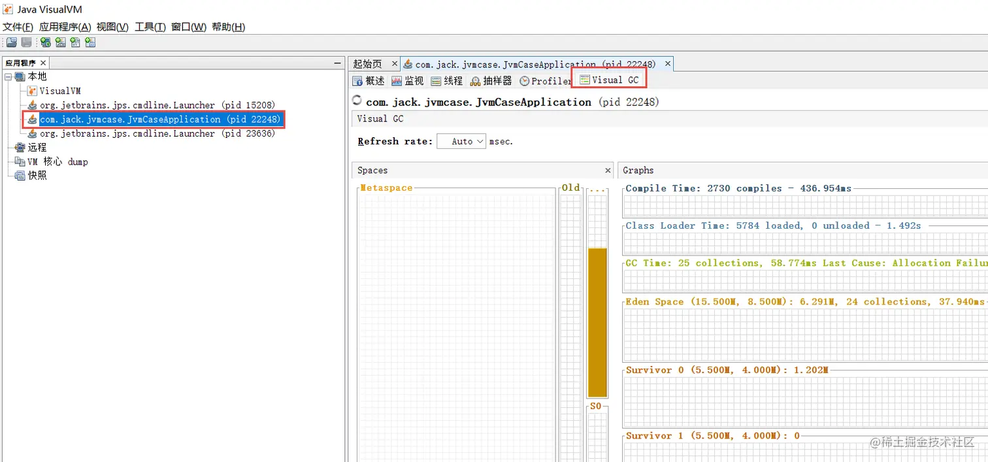Minimize the 应用程序 side panel
This screenshot has height=462, width=988.
(337, 63)
